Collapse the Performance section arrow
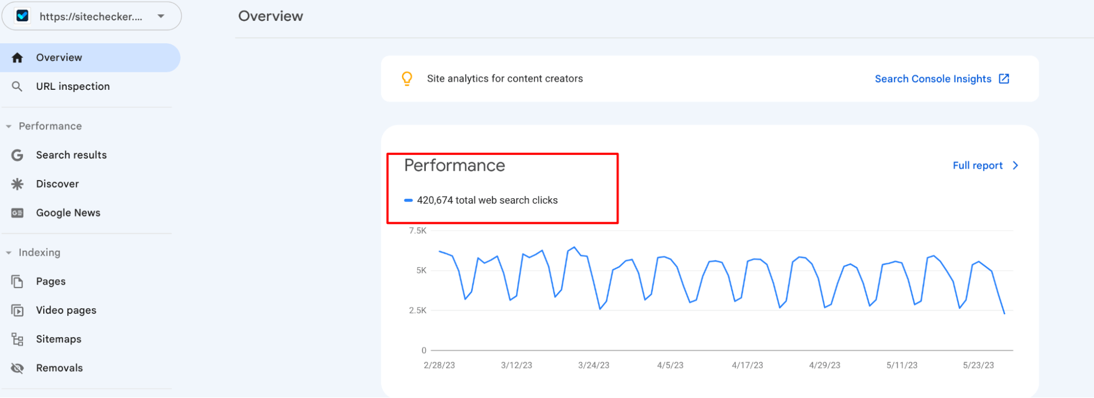Image resolution: width=1094 pixels, height=398 pixels. coord(8,126)
